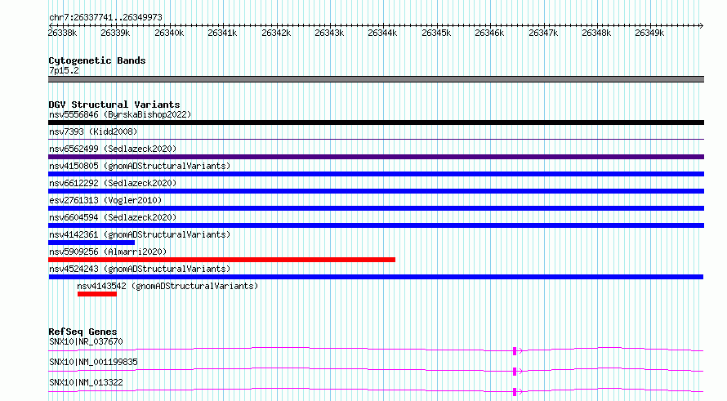This screenshot has height=401, width=727.
Task: Click nsv4524243 (gnomADStructuralVariants) label
Action: 140,269
